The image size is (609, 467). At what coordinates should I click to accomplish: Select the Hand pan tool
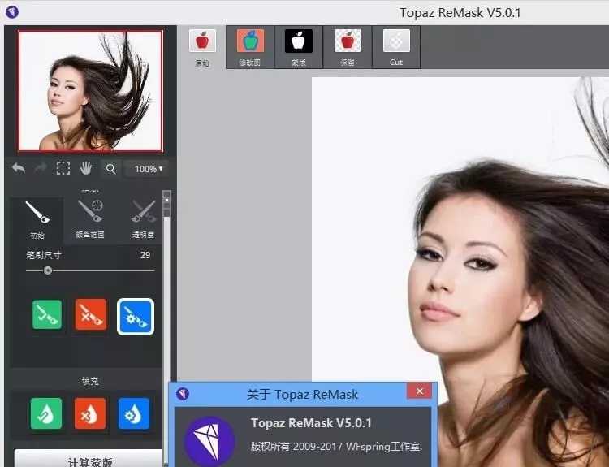[x=86, y=169]
